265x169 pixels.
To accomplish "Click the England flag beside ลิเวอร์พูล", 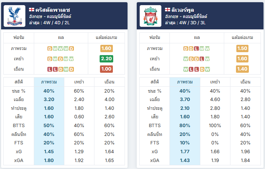I will pyautogui.click(x=168, y=10).
